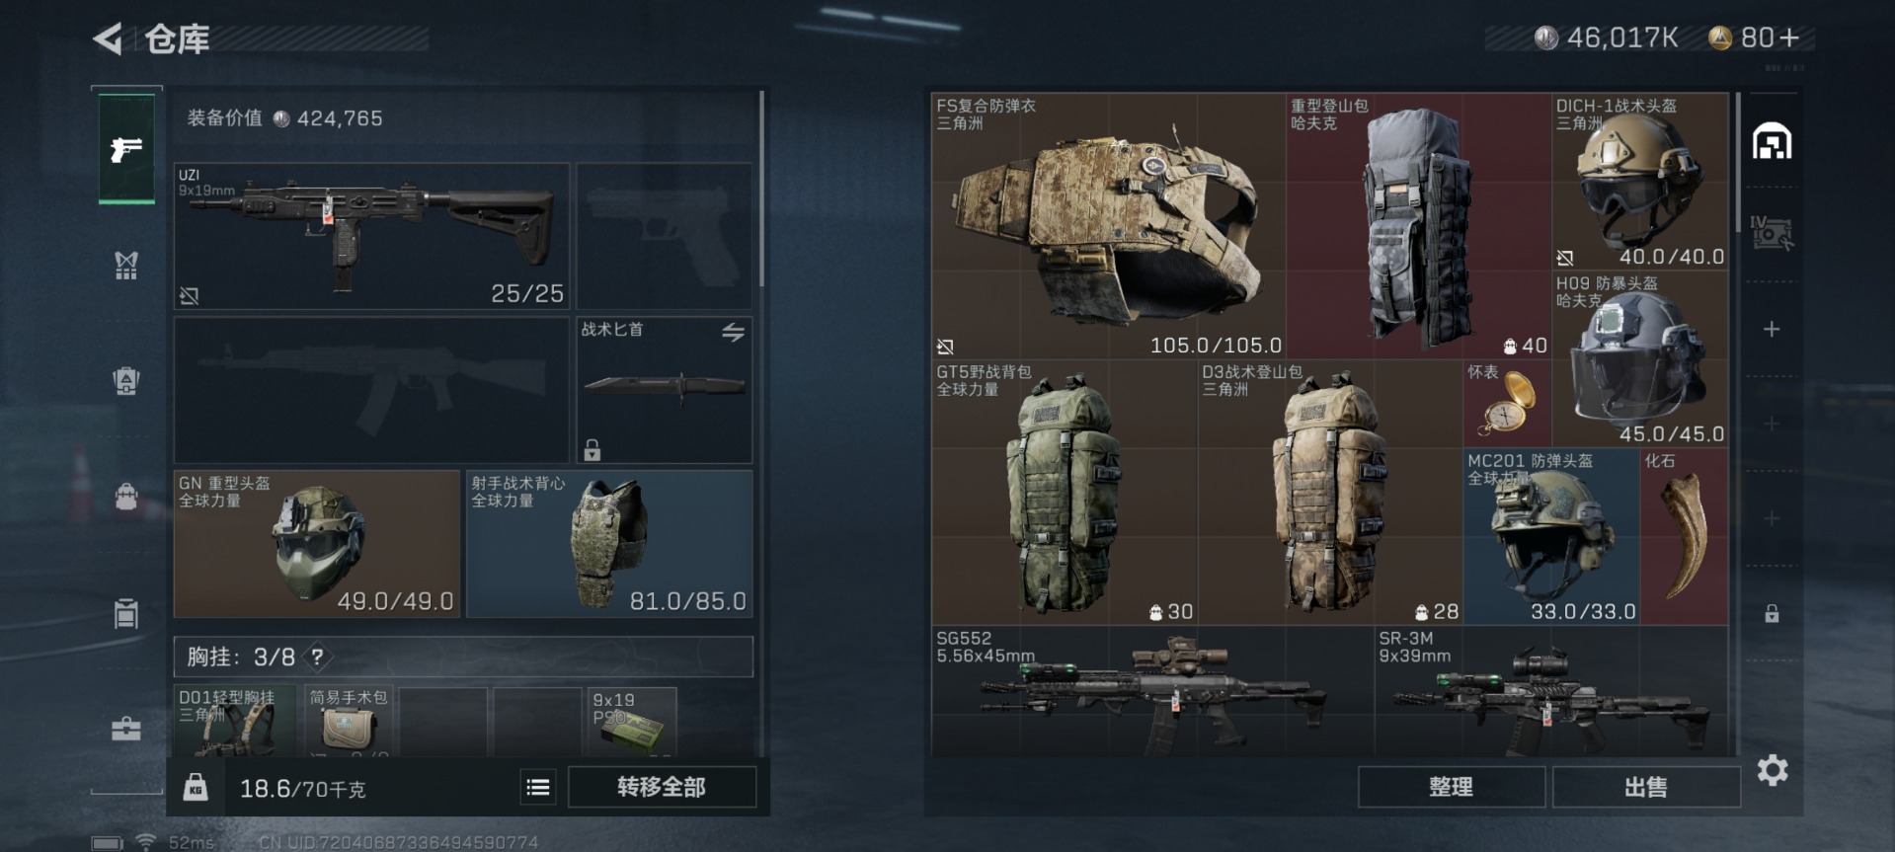Open the settings gear icon
1895x852 pixels.
point(1773,770)
